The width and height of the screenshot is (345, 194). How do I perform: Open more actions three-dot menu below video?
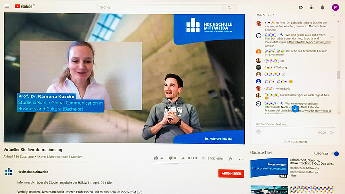tap(241, 159)
